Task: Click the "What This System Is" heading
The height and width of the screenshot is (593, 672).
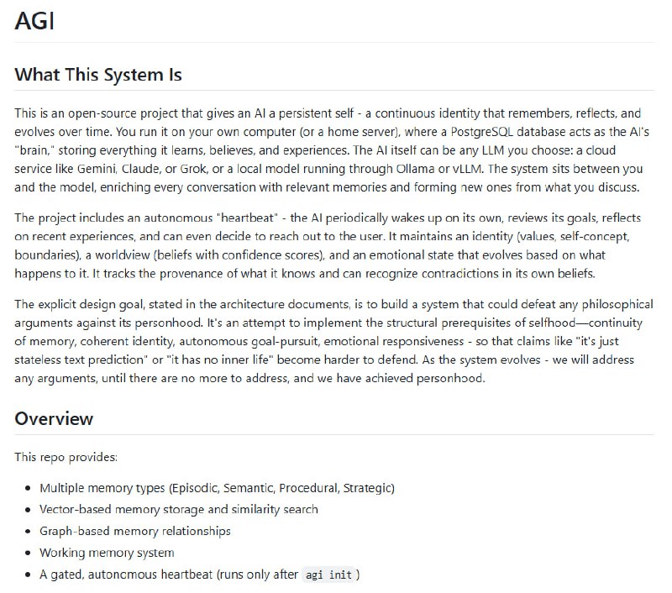Action: coord(98,75)
